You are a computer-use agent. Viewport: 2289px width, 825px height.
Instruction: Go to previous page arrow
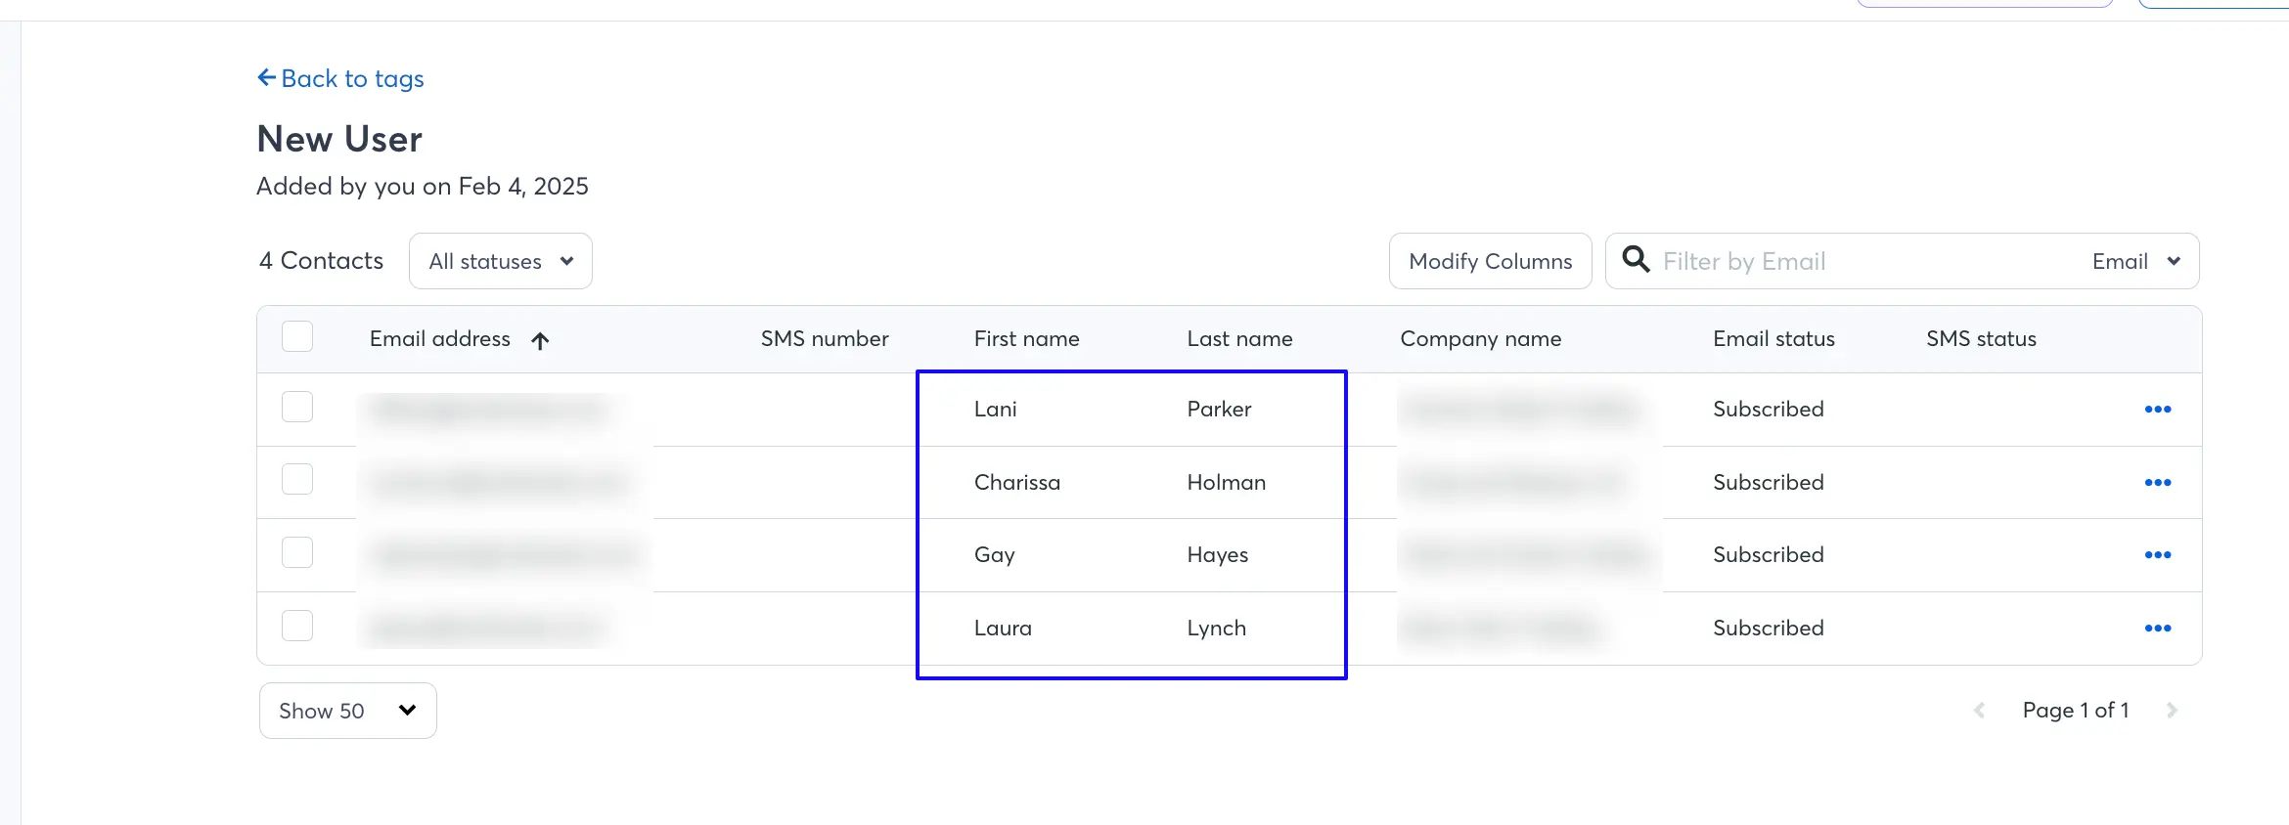(x=1980, y=711)
